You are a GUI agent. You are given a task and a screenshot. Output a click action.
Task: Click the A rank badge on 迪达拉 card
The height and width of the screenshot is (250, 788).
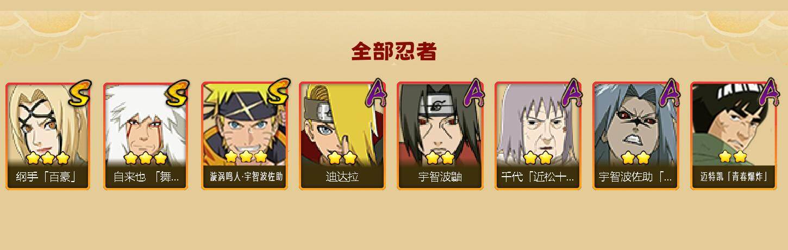(x=375, y=93)
